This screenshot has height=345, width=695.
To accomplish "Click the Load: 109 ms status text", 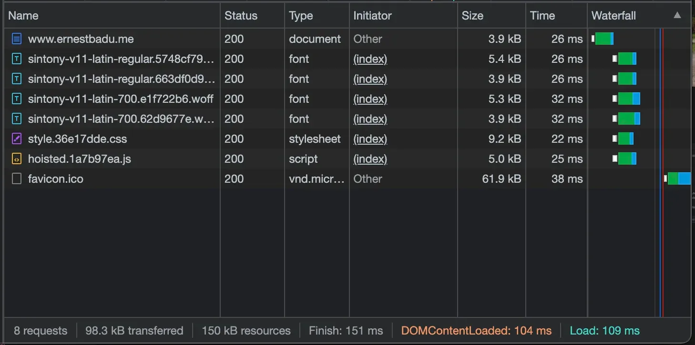I will (604, 330).
